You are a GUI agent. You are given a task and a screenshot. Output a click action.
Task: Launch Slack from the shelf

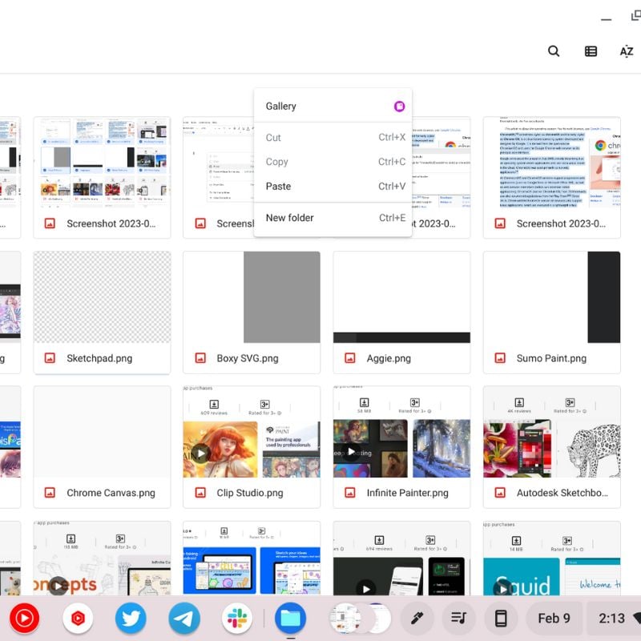237,618
